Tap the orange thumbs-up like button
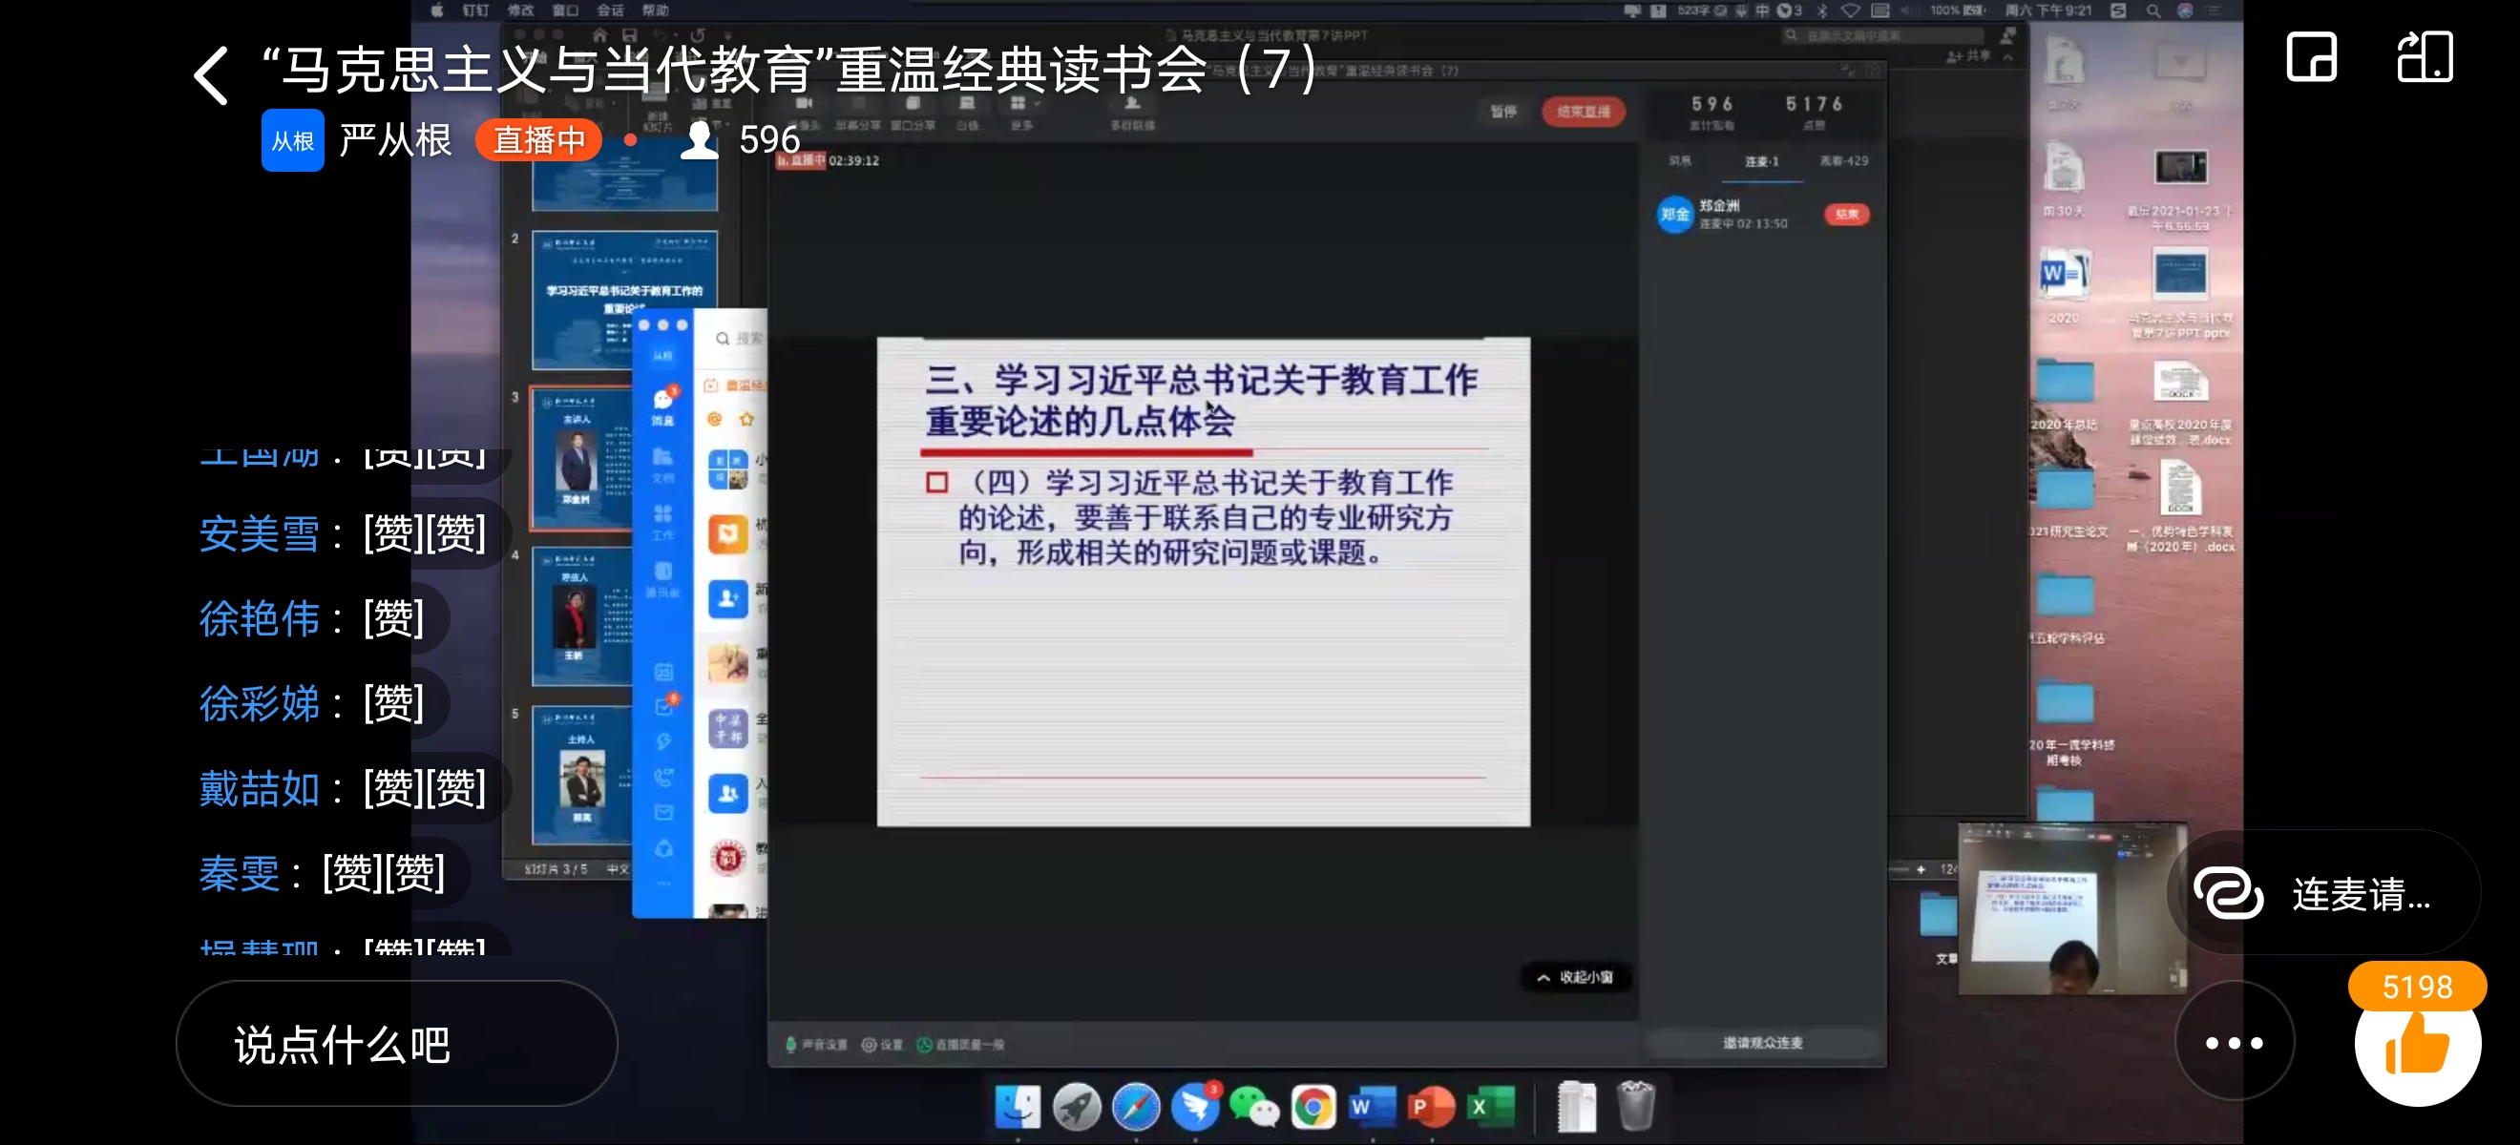The height and width of the screenshot is (1145, 2520). tap(2416, 1051)
